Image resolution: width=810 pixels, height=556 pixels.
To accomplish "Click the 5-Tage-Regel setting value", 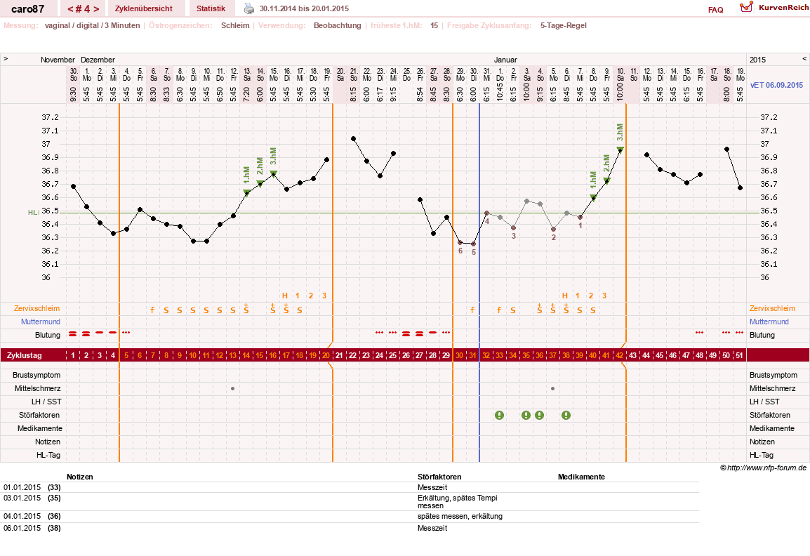I will pos(563,25).
